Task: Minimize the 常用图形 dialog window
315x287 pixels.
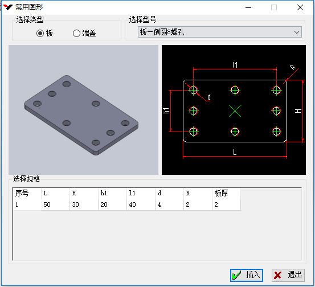Action: (x=248, y=7)
